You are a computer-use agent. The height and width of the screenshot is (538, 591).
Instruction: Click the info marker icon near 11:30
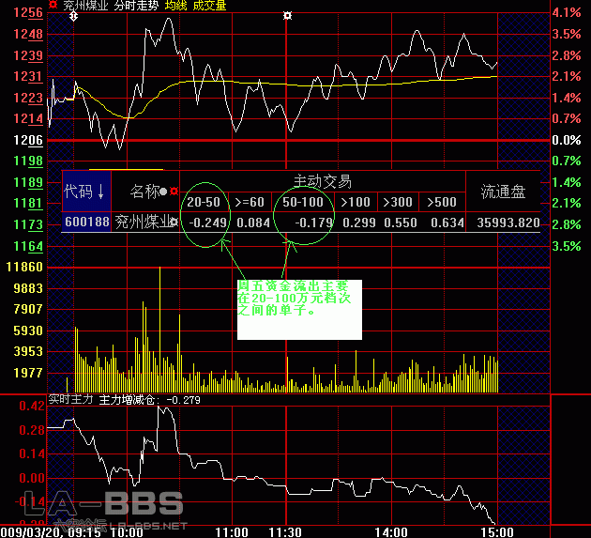tap(286, 17)
